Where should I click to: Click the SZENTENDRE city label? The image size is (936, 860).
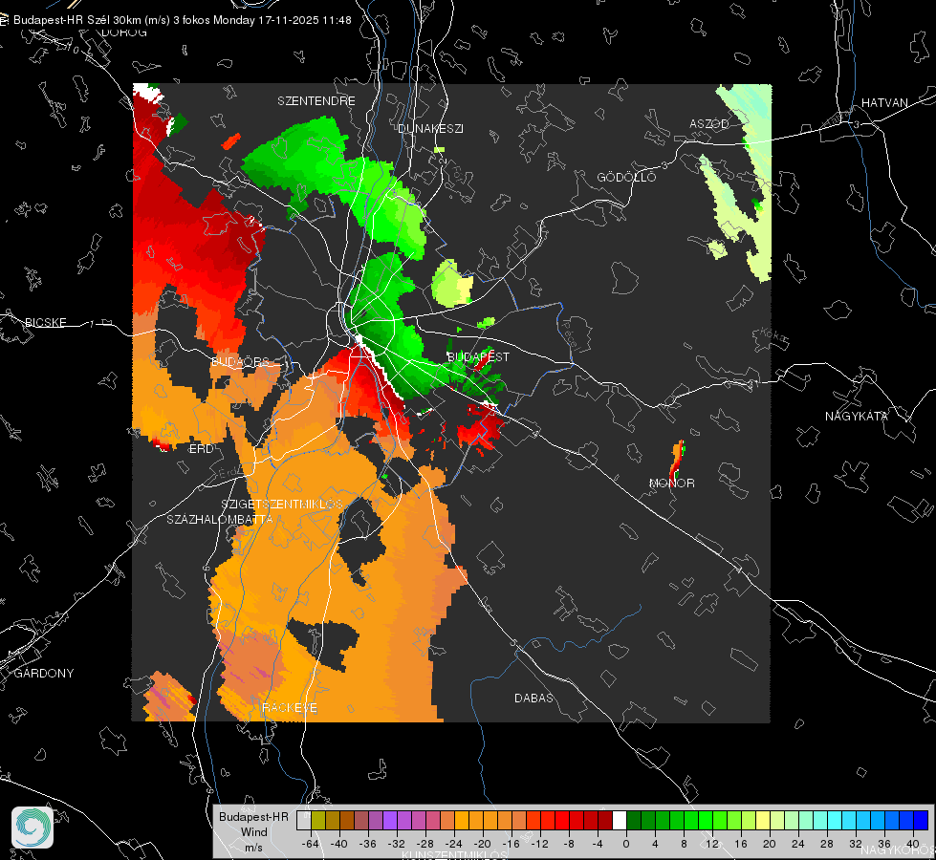click(316, 101)
